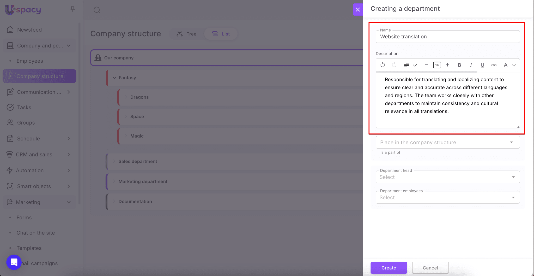Toggle bold formatting in description editor
The image size is (534, 276).
tap(459, 65)
